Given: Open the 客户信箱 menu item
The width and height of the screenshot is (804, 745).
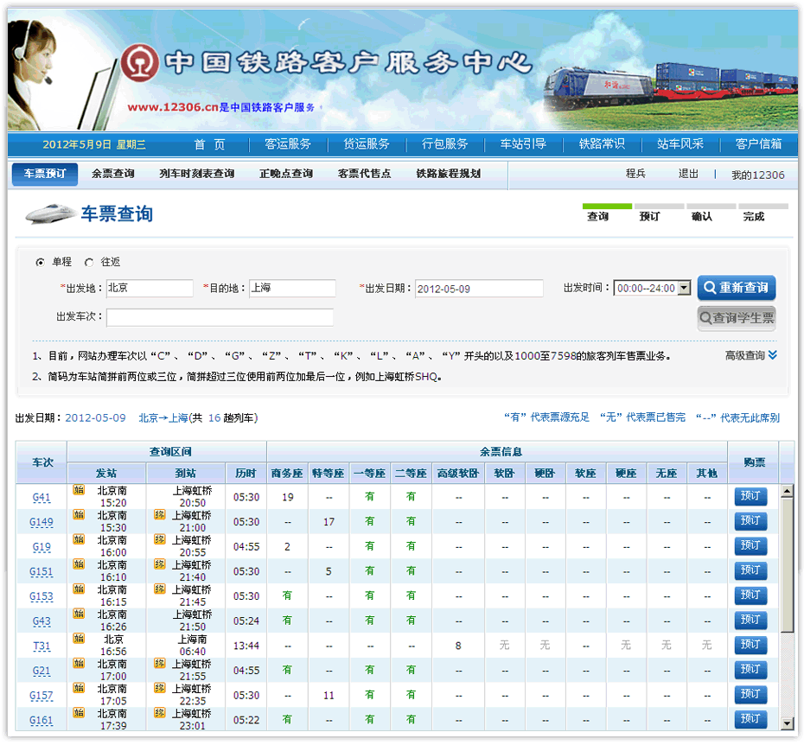Looking at the screenshot, I should (758, 144).
